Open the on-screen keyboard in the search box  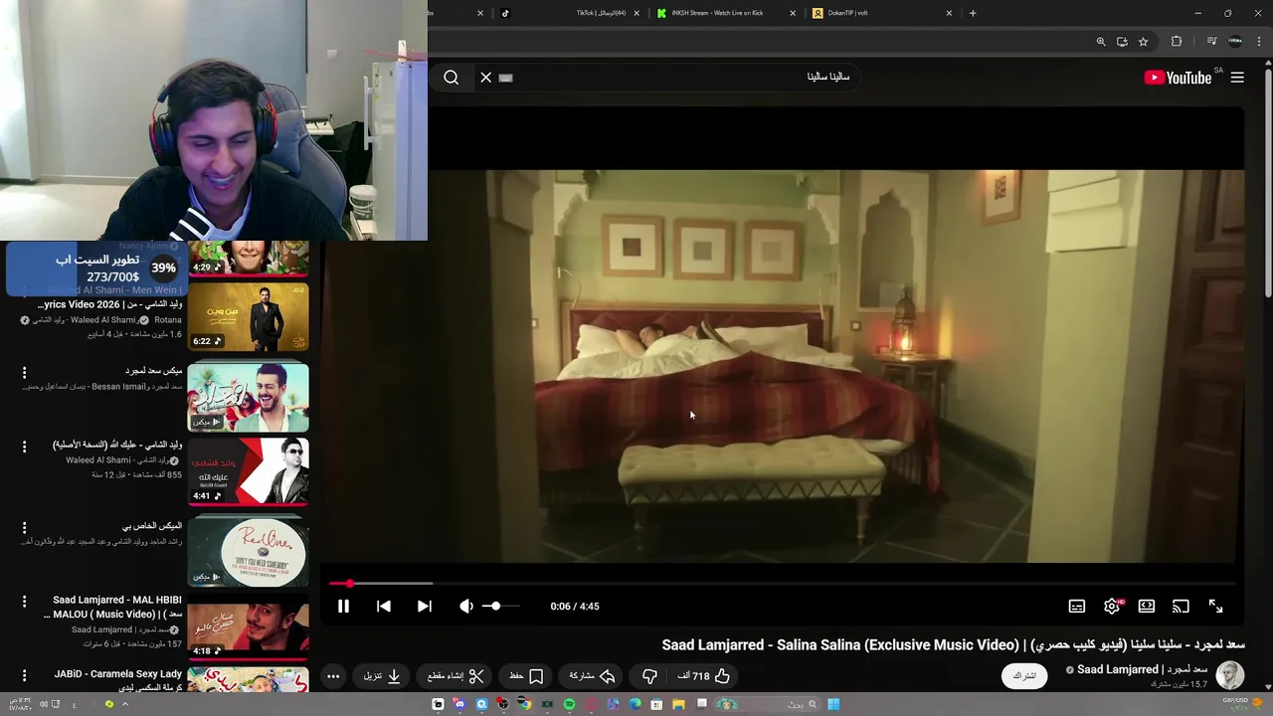505,78
